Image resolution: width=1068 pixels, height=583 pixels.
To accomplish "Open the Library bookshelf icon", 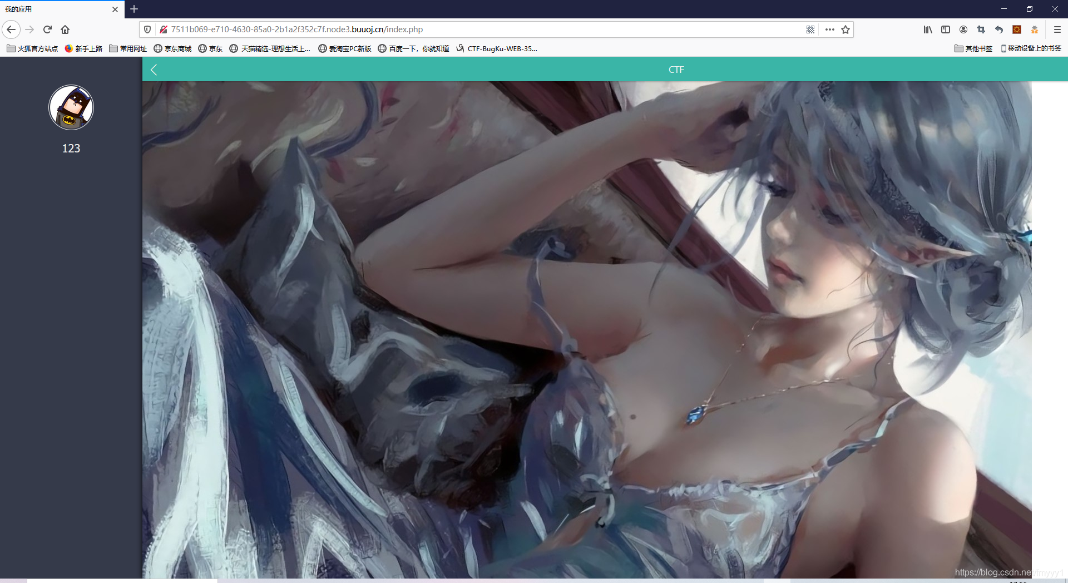I will (928, 29).
